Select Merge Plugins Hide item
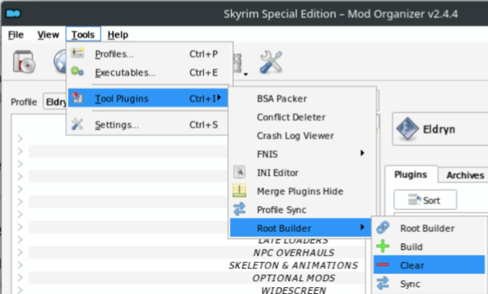 click(x=302, y=191)
